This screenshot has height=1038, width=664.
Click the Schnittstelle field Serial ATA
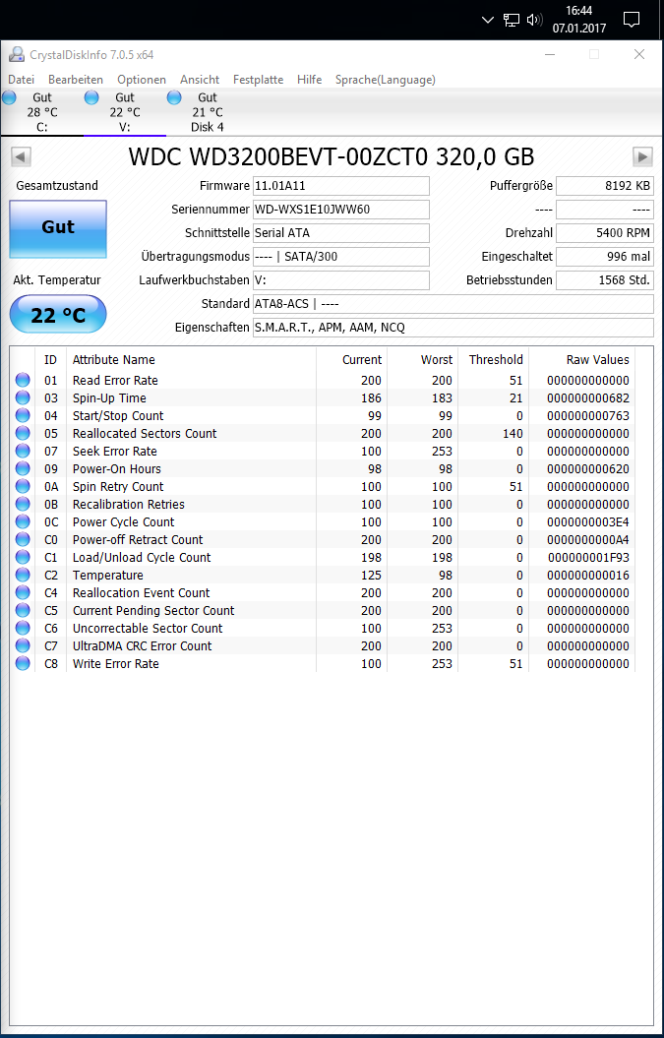(341, 233)
